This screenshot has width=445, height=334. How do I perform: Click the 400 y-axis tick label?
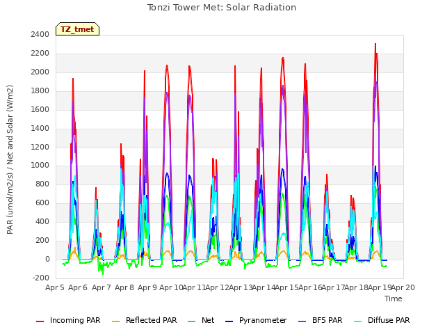(x=42, y=221)
